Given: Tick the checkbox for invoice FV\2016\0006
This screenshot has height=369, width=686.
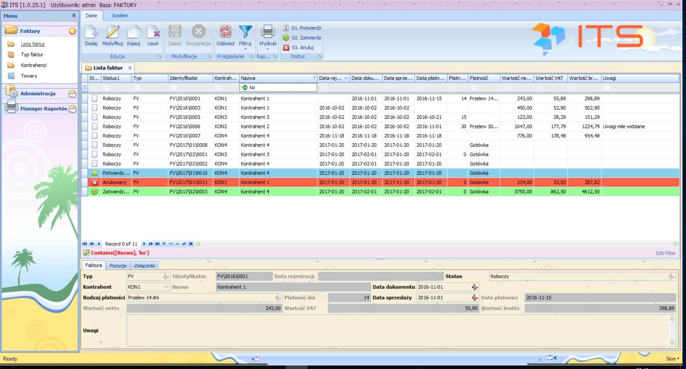Looking at the screenshot, I should pyautogui.click(x=95, y=126).
